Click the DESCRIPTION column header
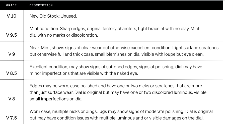The image size is (225, 126). (x=41, y=5)
